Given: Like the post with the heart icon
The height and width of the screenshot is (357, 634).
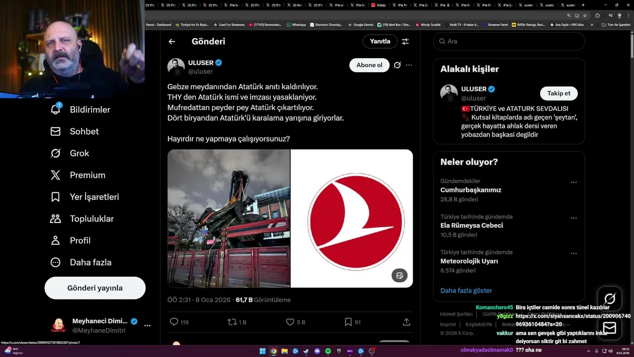Looking at the screenshot, I should 290,322.
